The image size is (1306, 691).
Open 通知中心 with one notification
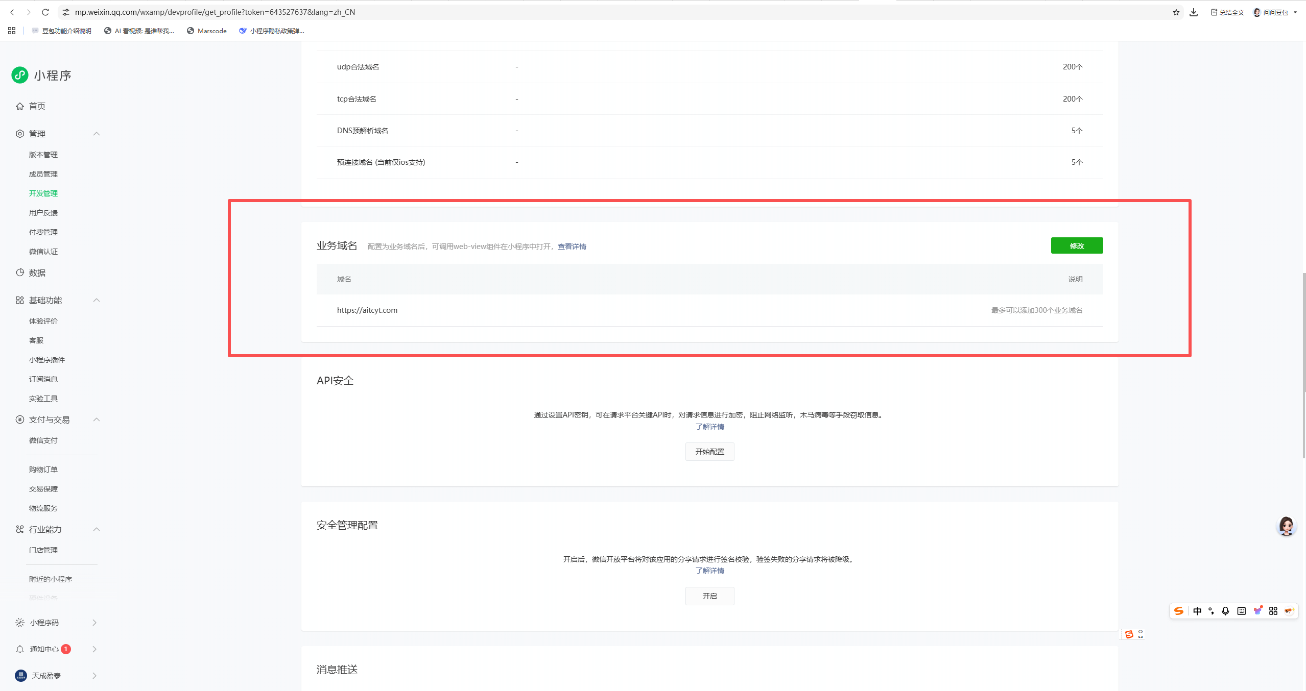[44, 649]
